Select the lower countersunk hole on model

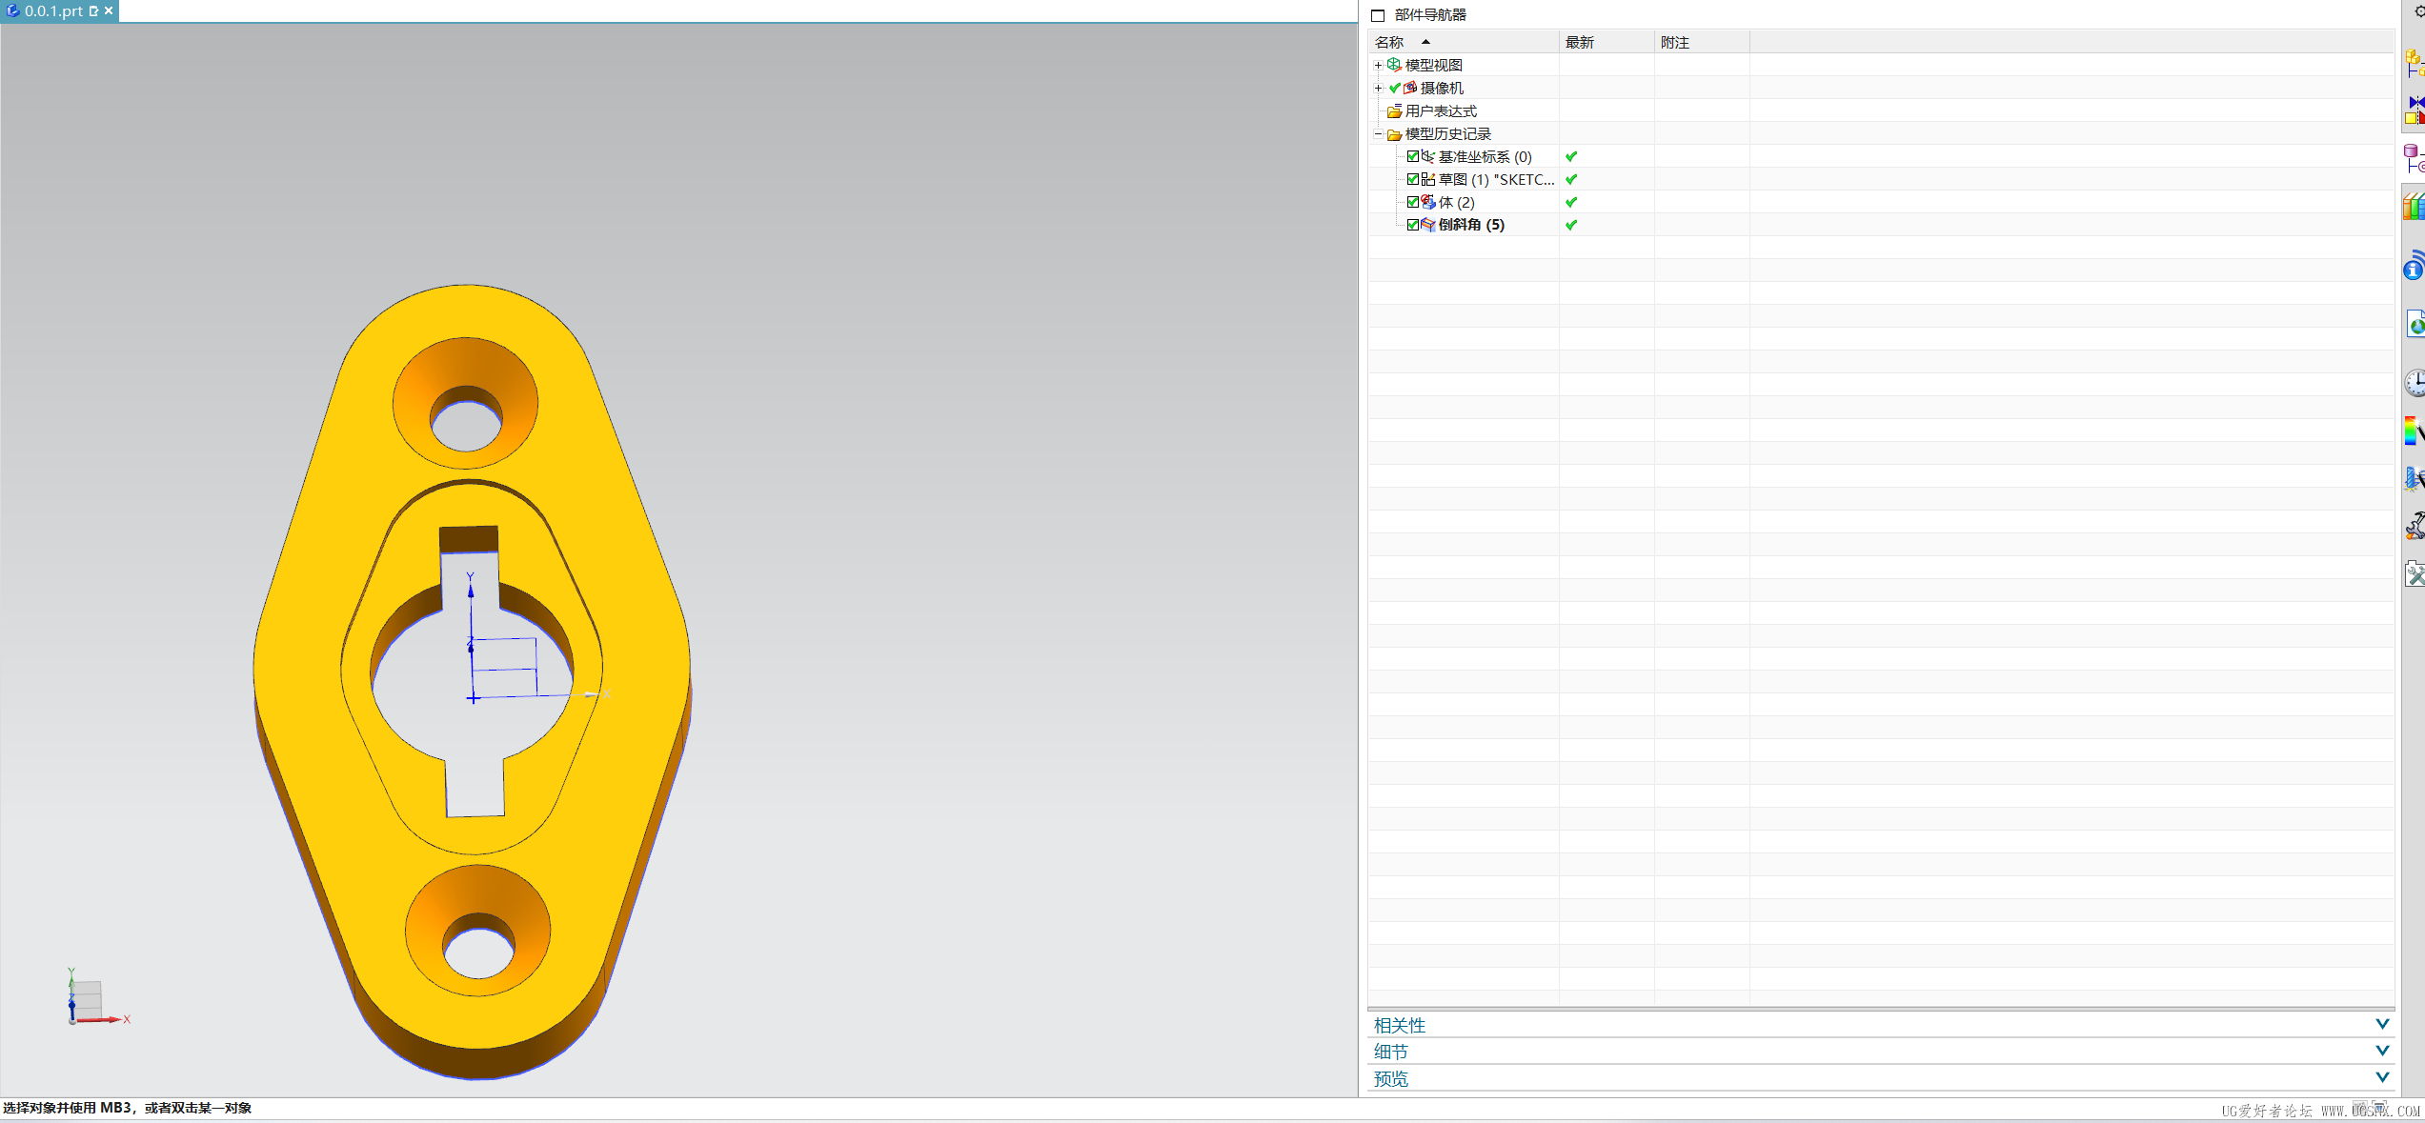[x=477, y=931]
